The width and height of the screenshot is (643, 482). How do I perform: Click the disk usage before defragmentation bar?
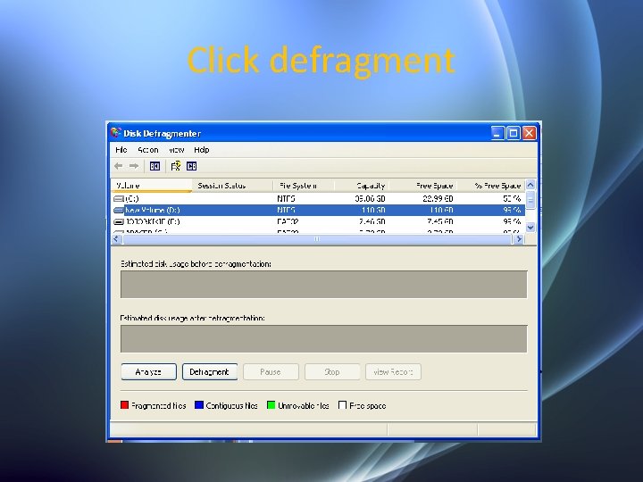click(323, 284)
